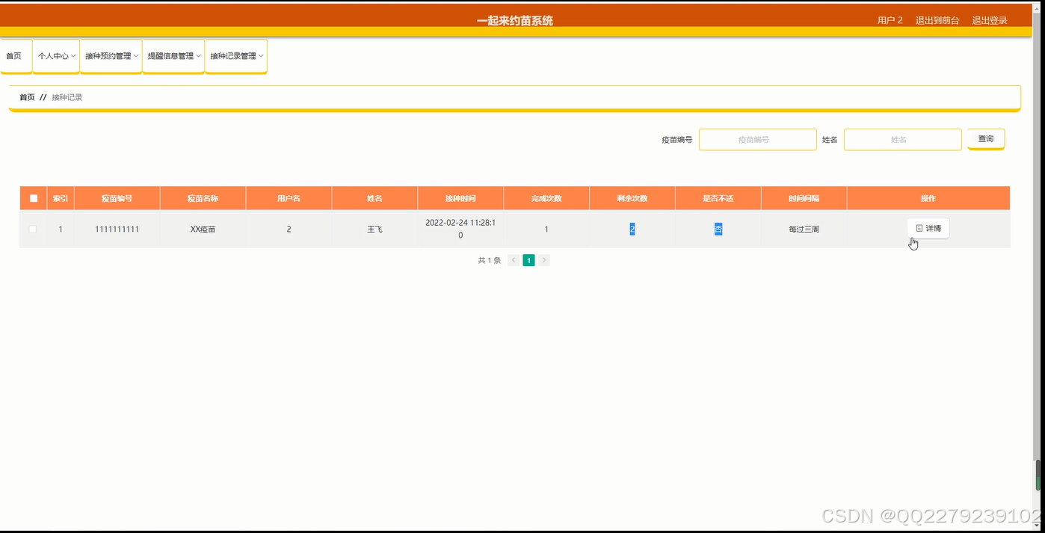Toggle the select-all checkbox in table header
Viewport: 1045px width, 533px height.
(33, 197)
